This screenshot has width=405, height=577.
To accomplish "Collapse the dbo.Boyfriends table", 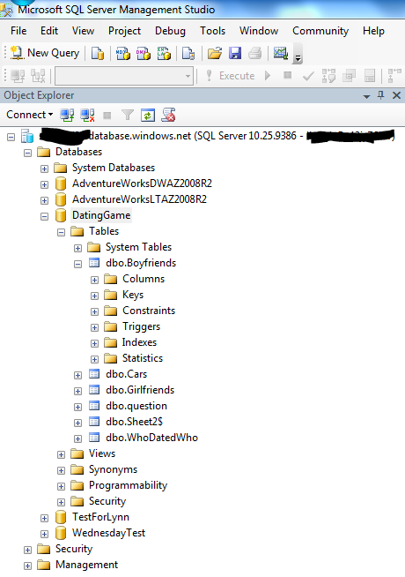I will tap(77, 264).
